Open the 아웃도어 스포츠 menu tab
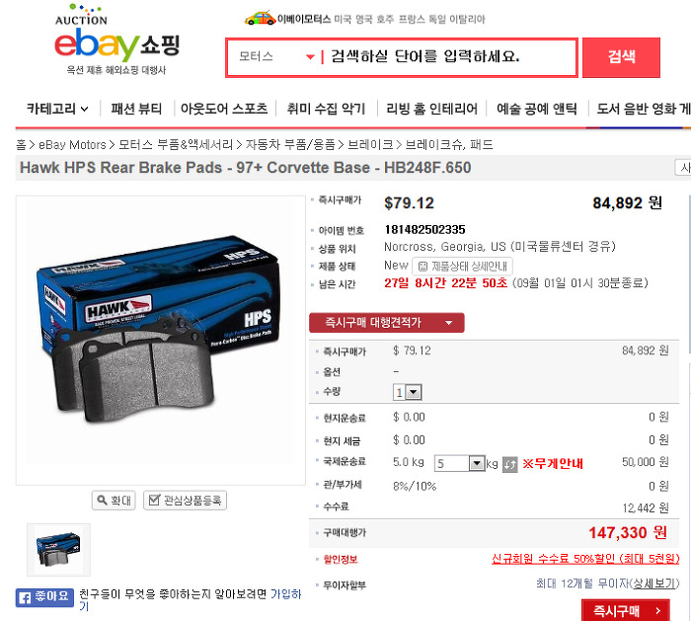This screenshot has width=691, height=621. (x=224, y=109)
